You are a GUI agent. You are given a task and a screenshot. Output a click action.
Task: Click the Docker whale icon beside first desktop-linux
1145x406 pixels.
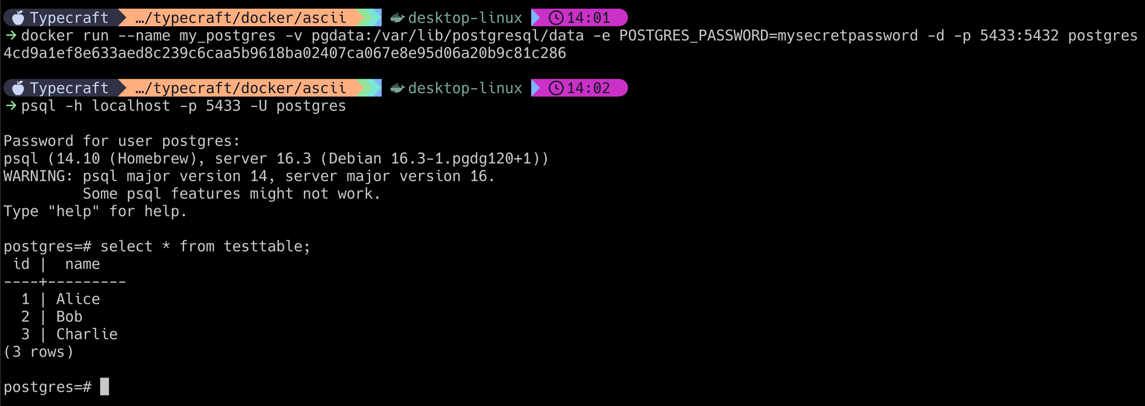tap(397, 18)
